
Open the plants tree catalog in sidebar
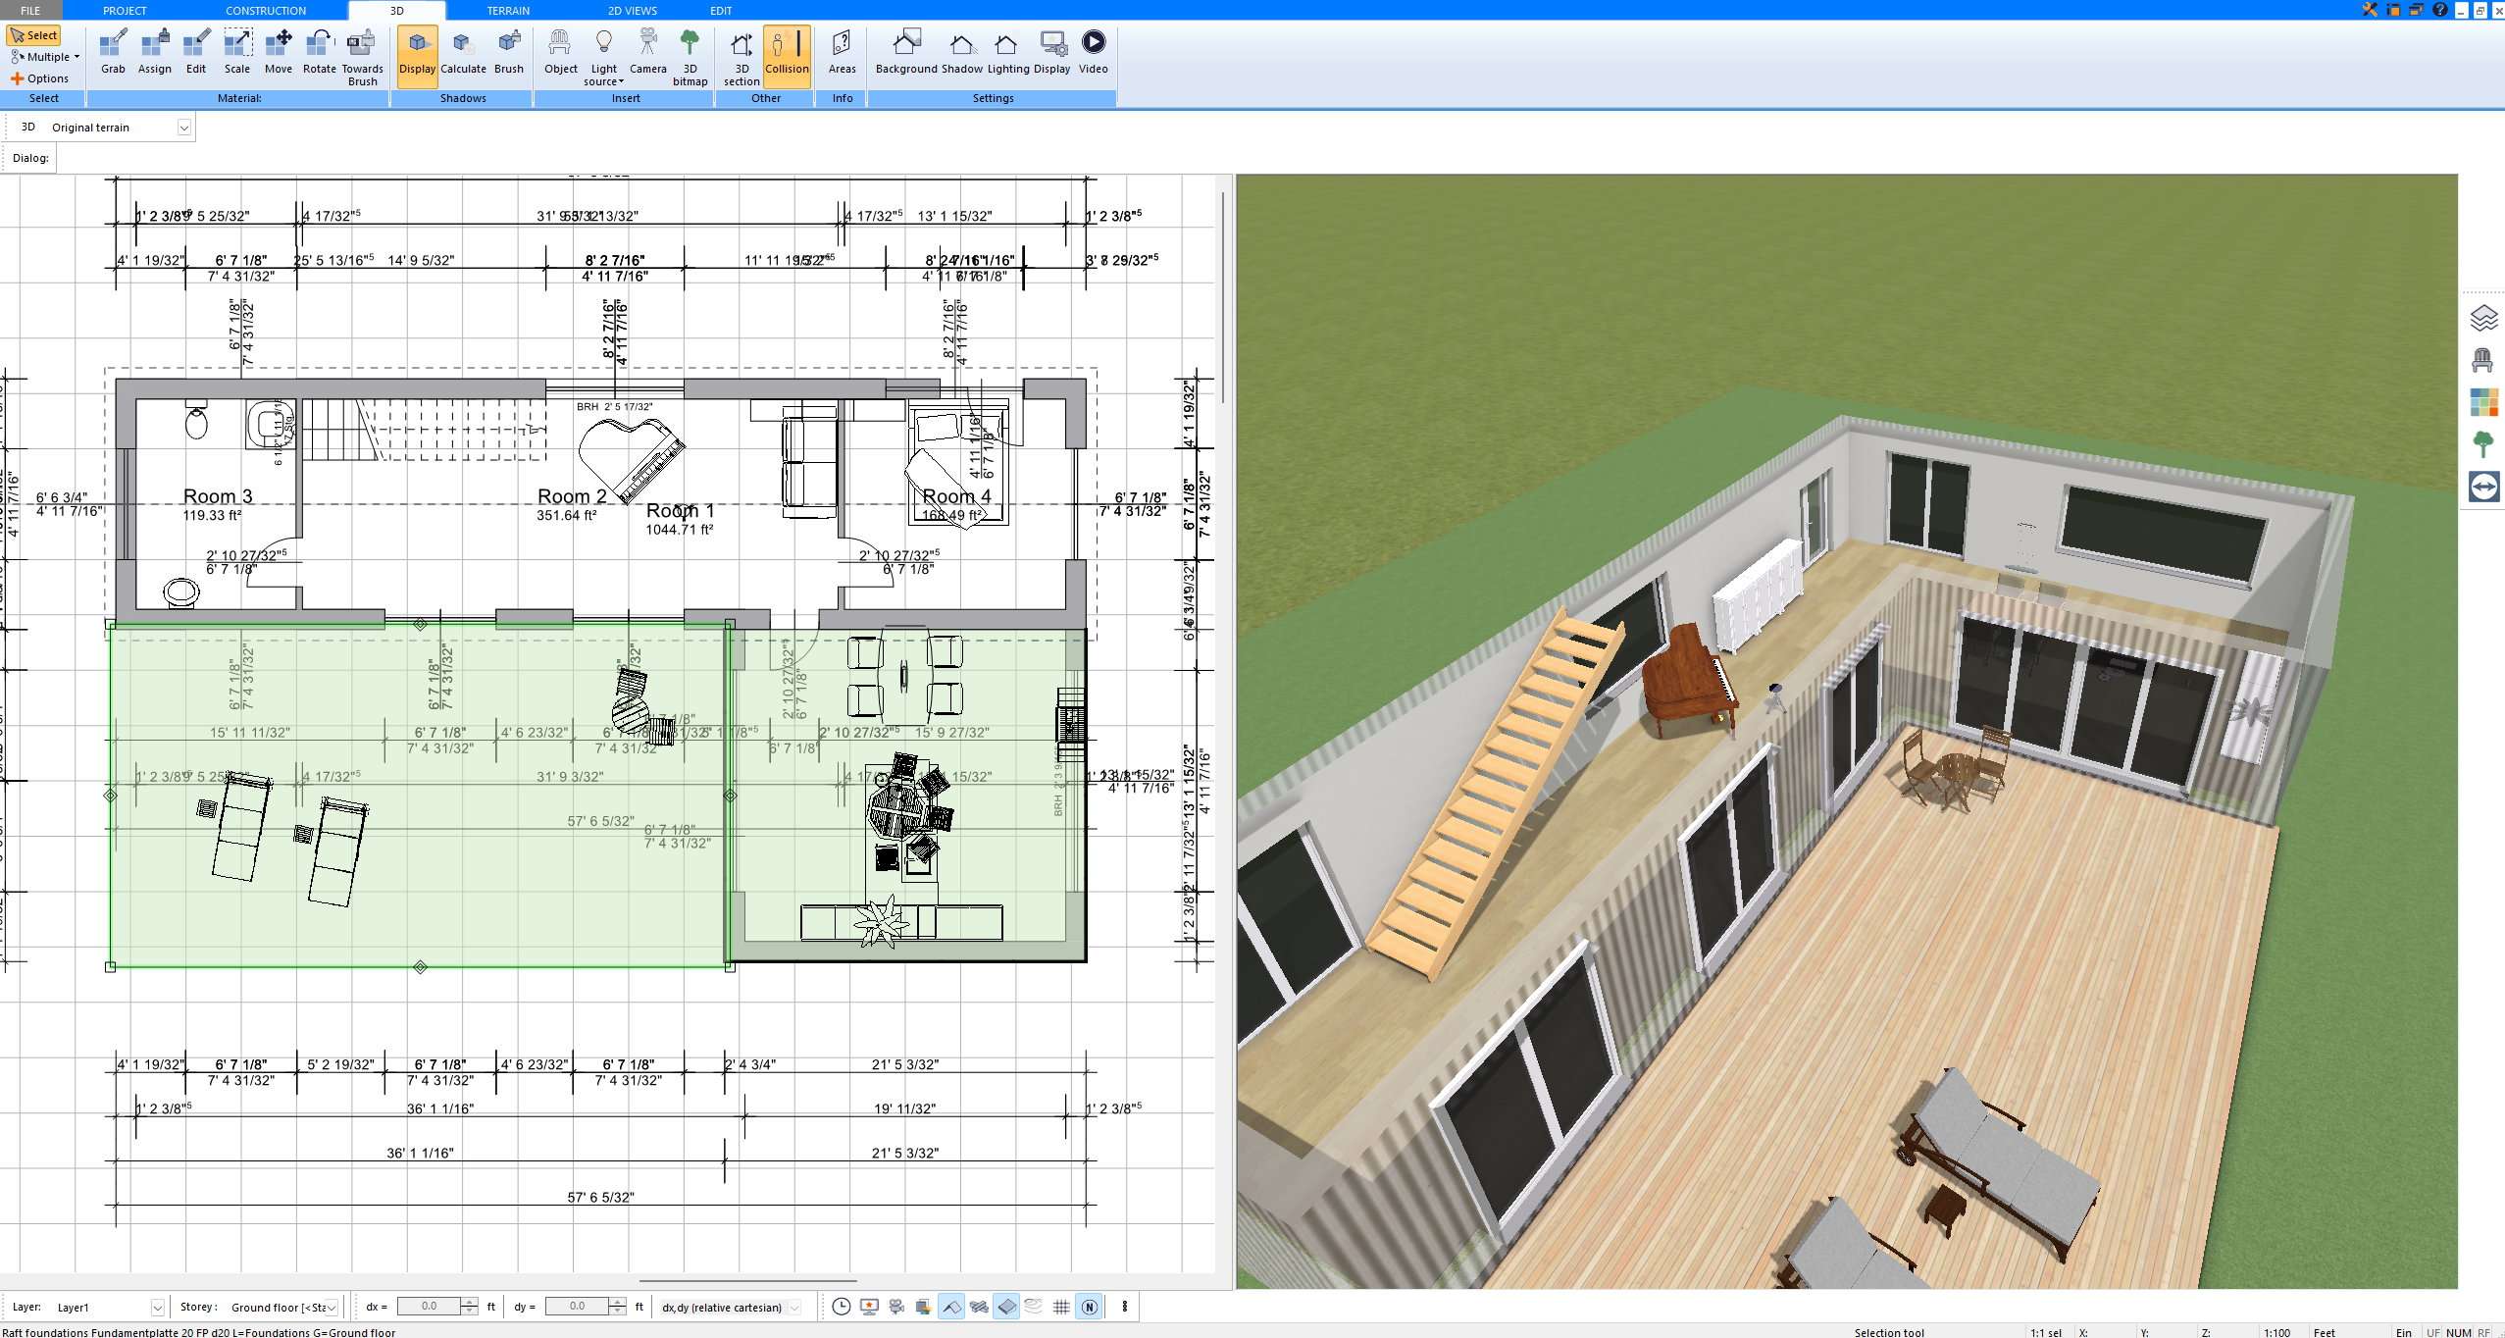(2483, 444)
